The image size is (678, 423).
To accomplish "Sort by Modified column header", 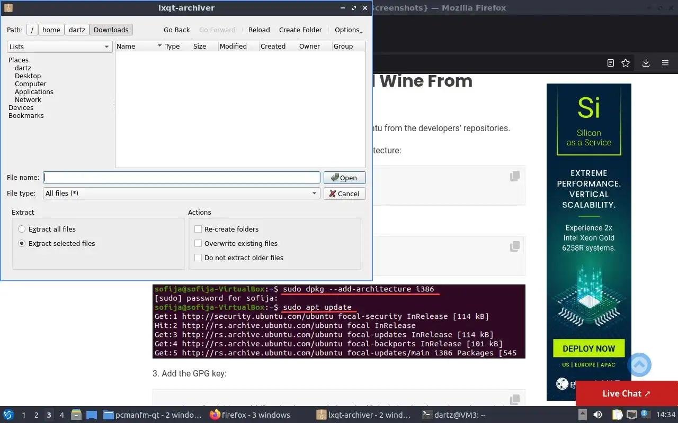I will pos(238,47).
